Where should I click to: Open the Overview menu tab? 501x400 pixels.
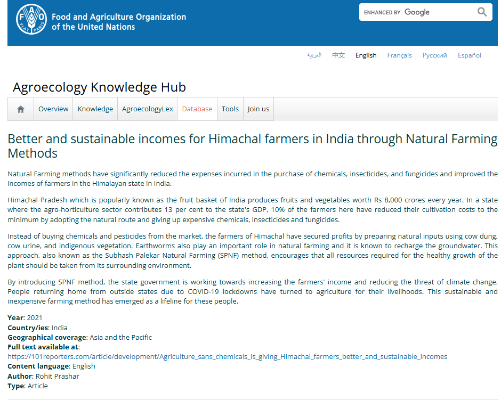click(x=53, y=109)
